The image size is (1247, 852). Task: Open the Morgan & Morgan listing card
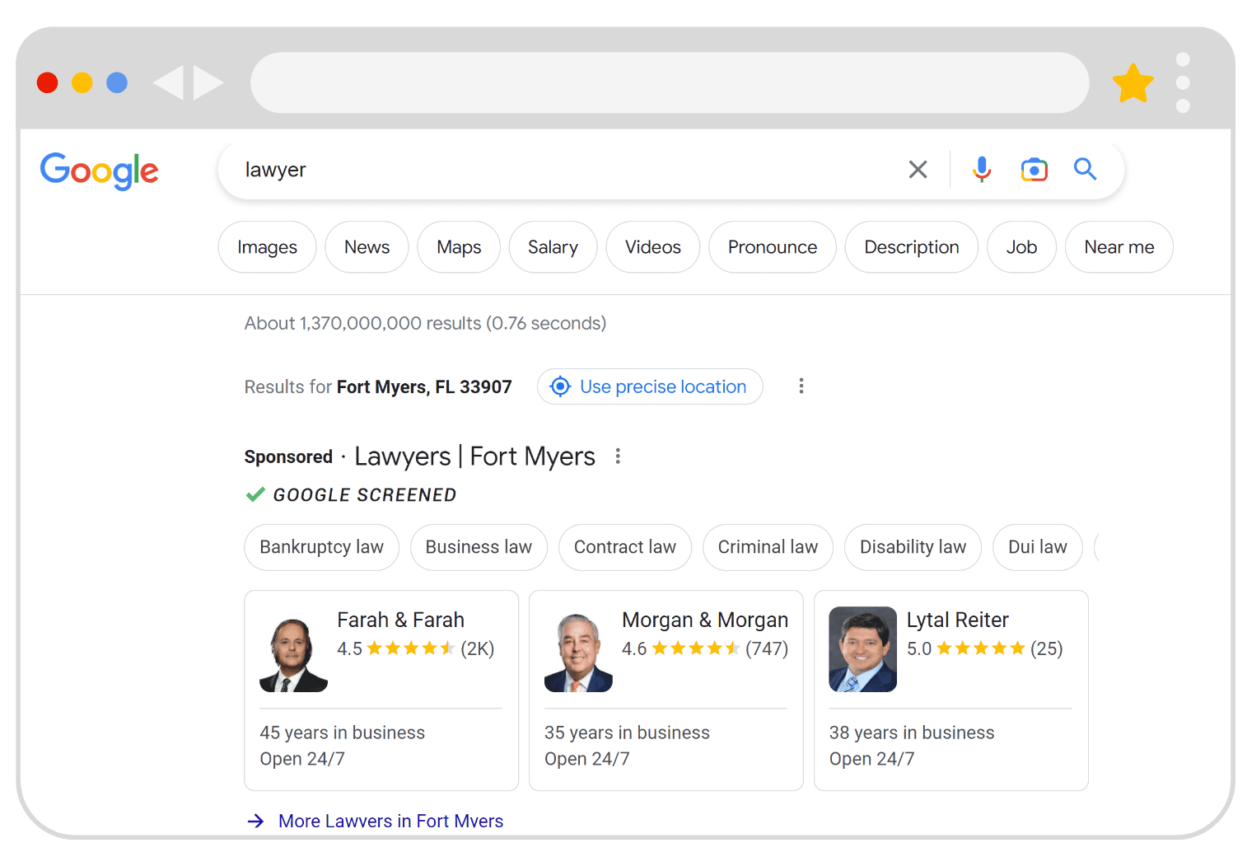666,690
